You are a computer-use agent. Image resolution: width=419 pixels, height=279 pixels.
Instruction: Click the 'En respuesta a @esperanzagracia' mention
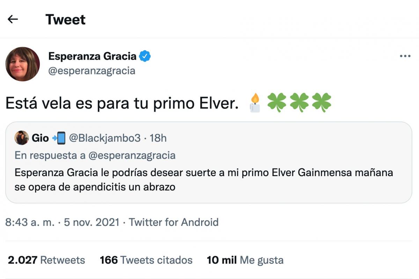click(x=132, y=155)
